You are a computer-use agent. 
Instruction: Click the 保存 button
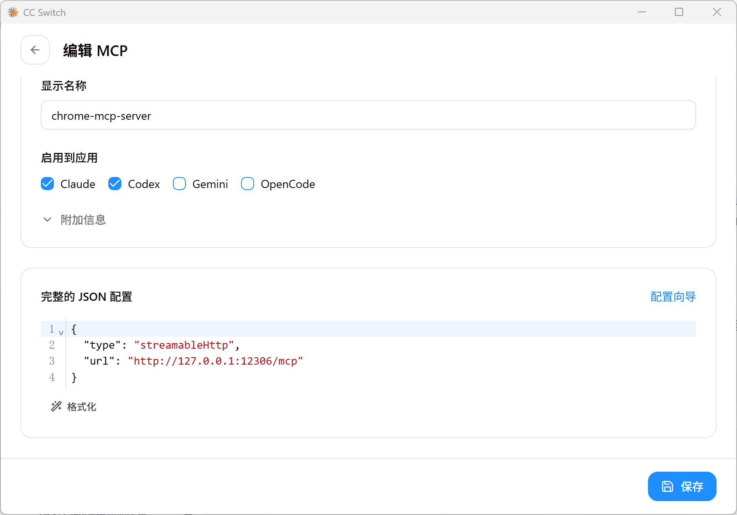(x=682, y=486)
